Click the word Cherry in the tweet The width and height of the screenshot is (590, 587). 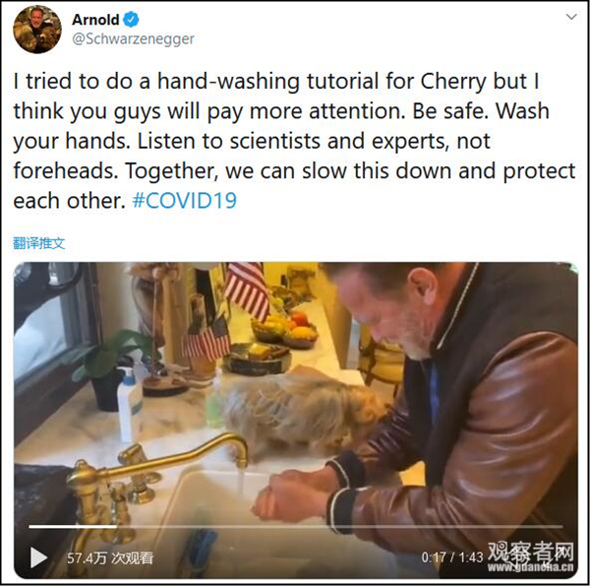click(x=453, y=82)
